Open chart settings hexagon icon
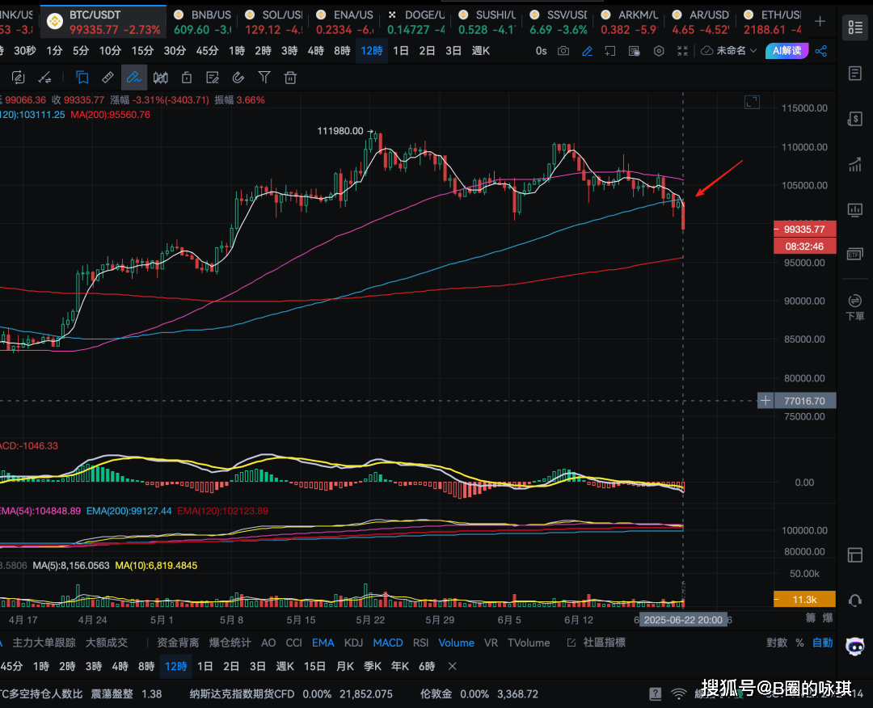The width and height of the screenshot is (873, 708). (660, 51)
